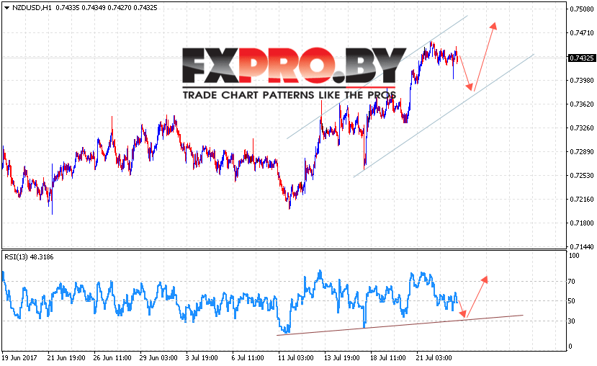The width and height of the screenshot is (597, 366).
Task: Select the 0.71800 price axis label
Action: tap(581, 223)
